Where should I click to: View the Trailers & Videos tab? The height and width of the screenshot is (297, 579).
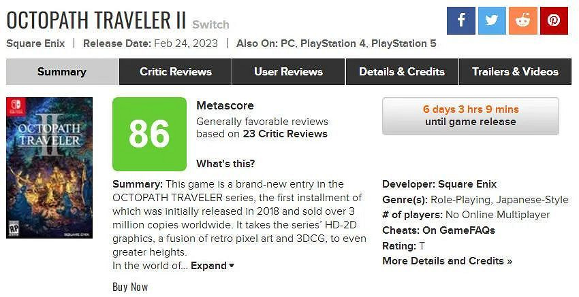tap(515, 71)
